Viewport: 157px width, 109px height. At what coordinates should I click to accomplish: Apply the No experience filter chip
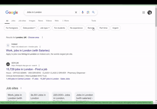[76, 28]
